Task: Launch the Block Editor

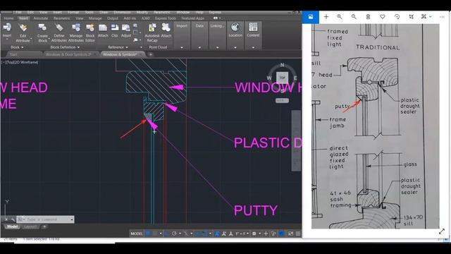Action: 90,33
